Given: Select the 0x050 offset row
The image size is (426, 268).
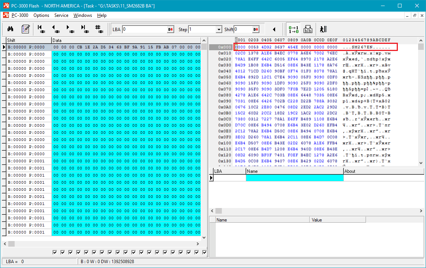Looking at the screenshot, I should (x=224, y=77).
